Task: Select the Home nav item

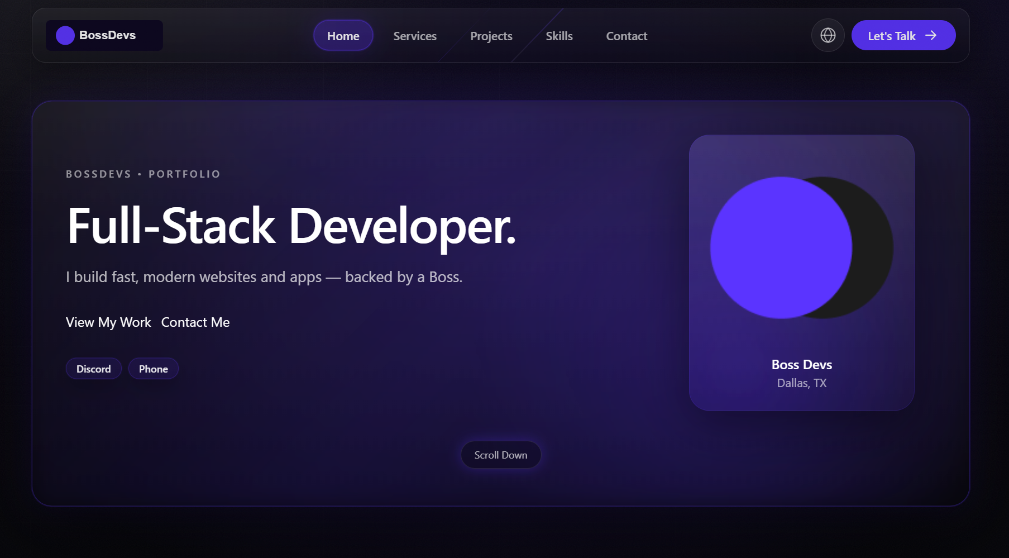Action: (x=343, y=36)
